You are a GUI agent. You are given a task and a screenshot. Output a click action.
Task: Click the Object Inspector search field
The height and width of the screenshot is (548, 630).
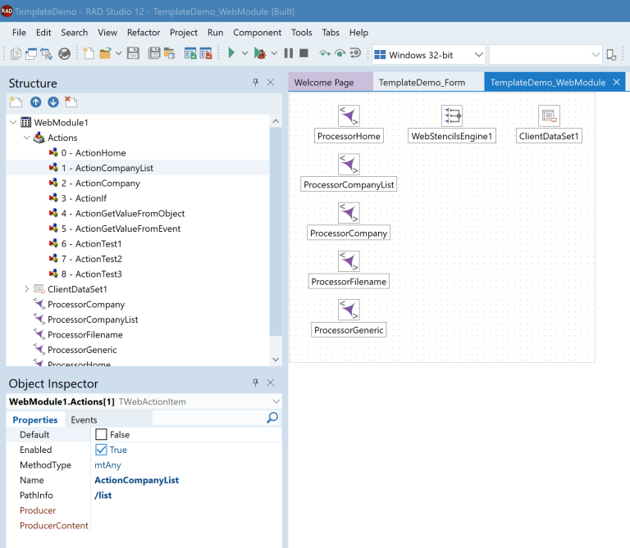pos(209,419)
